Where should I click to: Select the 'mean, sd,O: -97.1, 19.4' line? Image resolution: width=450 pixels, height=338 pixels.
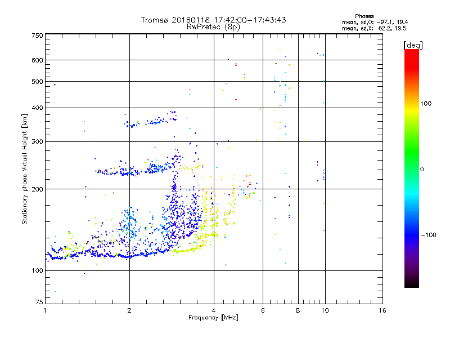[375, 22]
